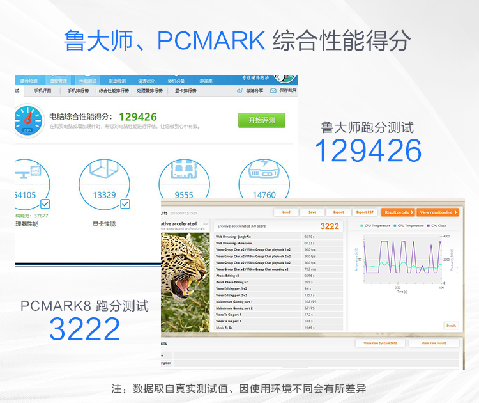Click the PCMark score 3222
The width and height of the screenshot is (479, 403).
tap(330, 226)
